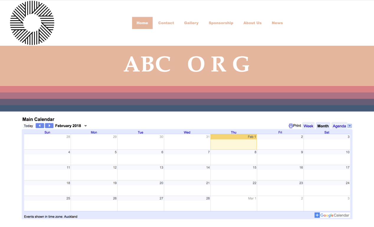Viewport: 374px width, 227px height.
Task: Switch the calendar to Agenda view
Action: tap(339, 126)
